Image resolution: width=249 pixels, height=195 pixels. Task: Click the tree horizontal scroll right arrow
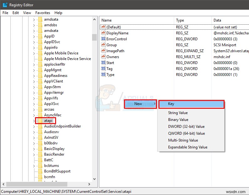click(89, 184)
